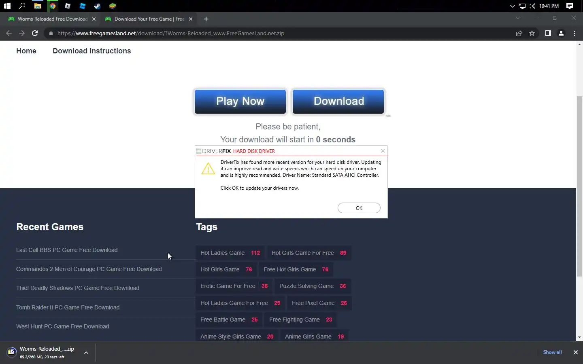Open Last Call BBS PC Game link
The image size is (583, 364).
(x=67, y=250)
